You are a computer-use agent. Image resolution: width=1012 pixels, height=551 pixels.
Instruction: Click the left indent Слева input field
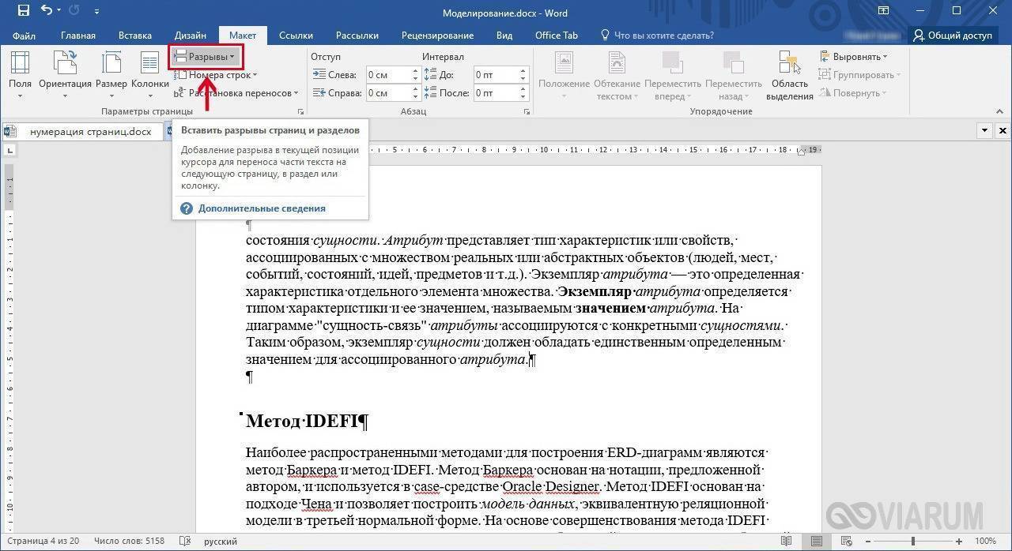click(x=387, y=75)
